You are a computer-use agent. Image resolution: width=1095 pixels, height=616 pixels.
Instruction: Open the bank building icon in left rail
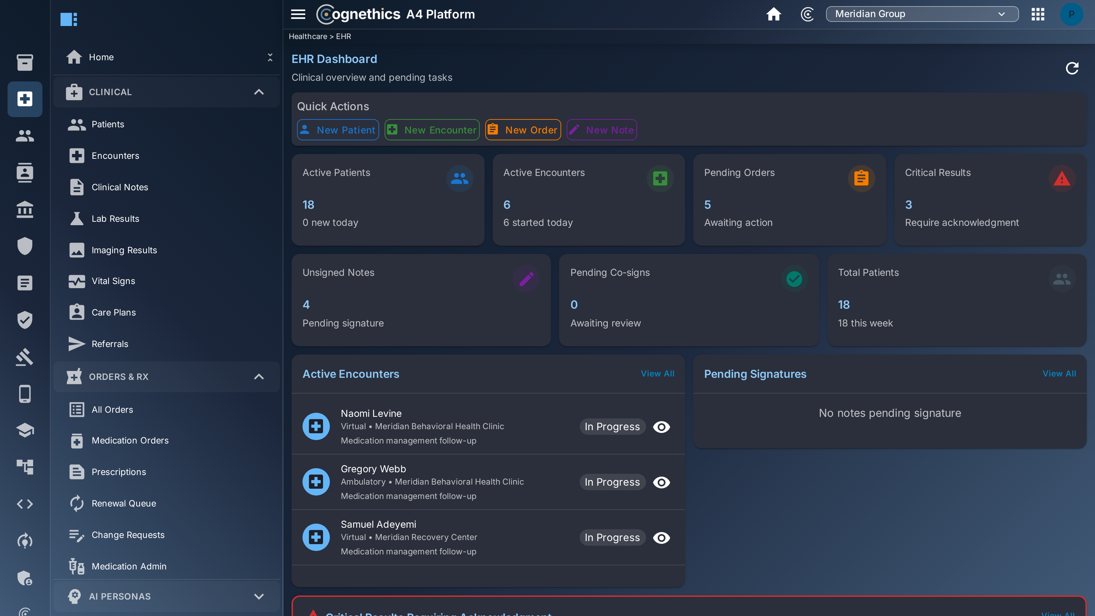tap(25, 209)
